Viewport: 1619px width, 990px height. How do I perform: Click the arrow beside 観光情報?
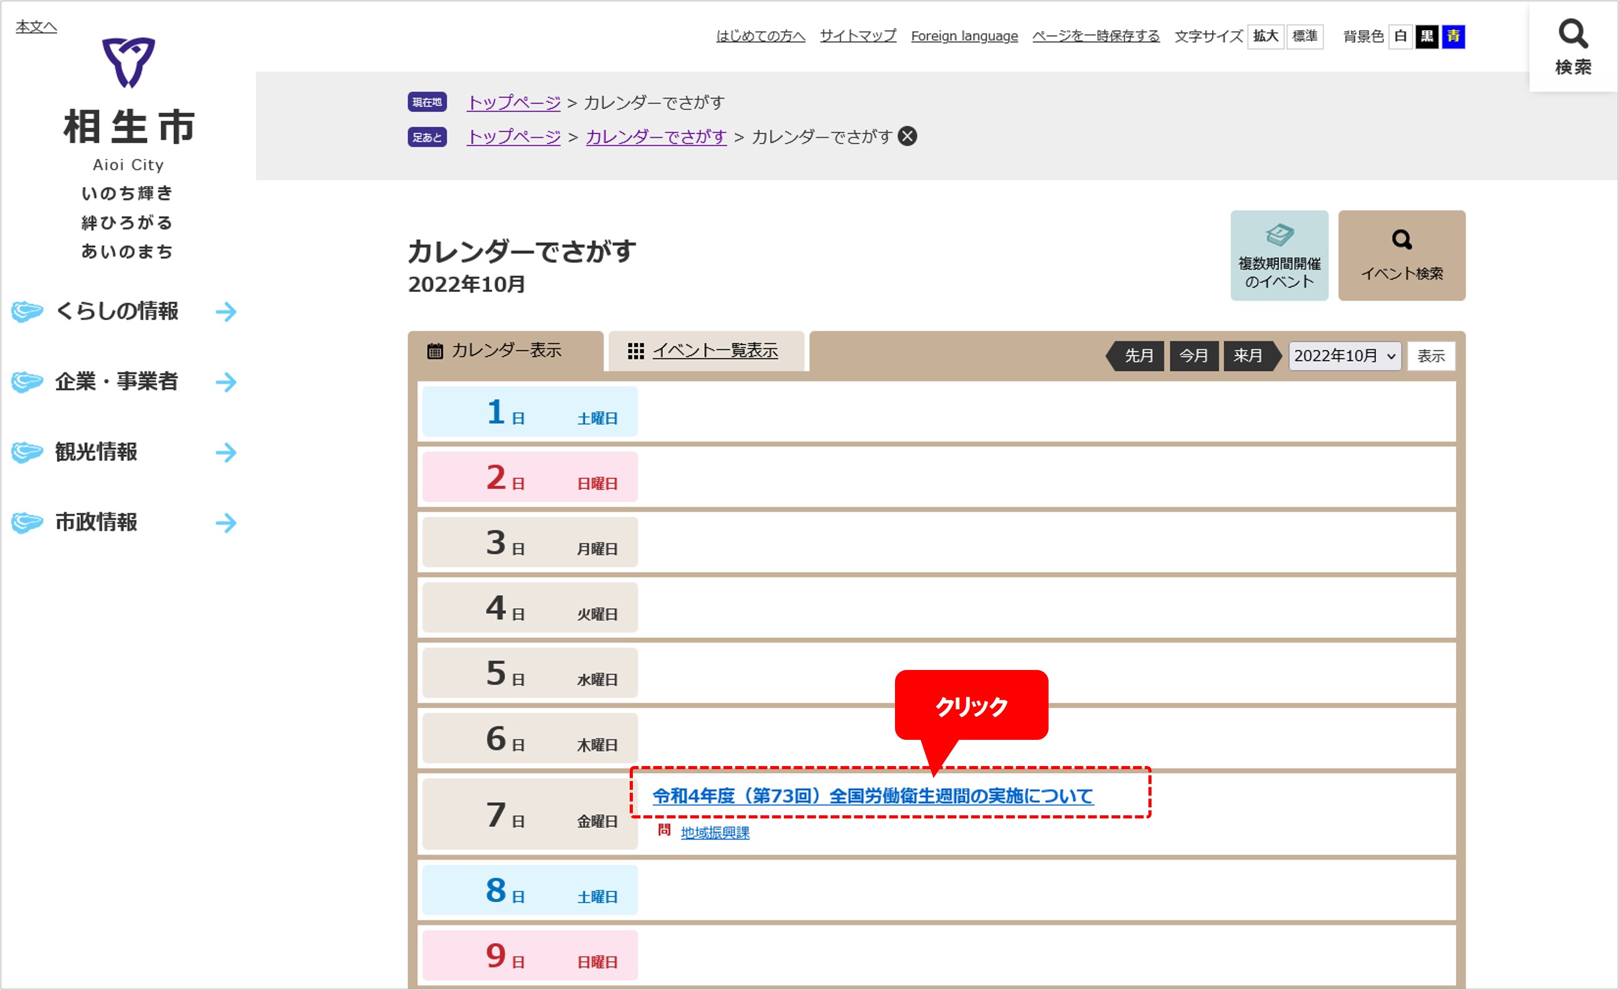click(x=226, y=452)
